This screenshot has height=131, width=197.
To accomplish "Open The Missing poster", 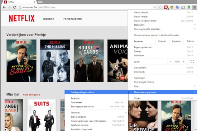I will pyautogui.click(x=55, y=61).
